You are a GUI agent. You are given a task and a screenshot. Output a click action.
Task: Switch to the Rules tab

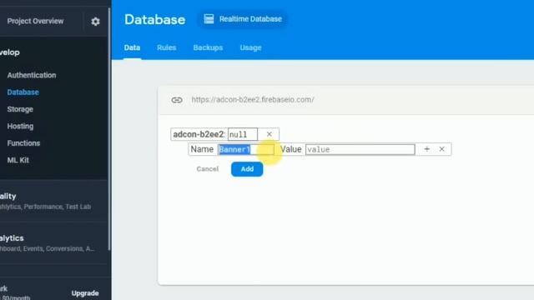(x=167, y=47)
